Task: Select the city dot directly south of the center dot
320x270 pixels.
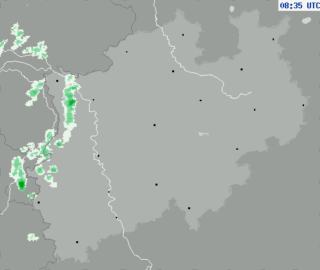Action: coord(156,184)
